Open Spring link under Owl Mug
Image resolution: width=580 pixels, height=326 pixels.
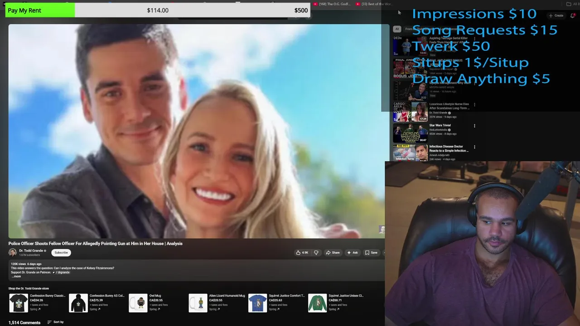(155, 309)
